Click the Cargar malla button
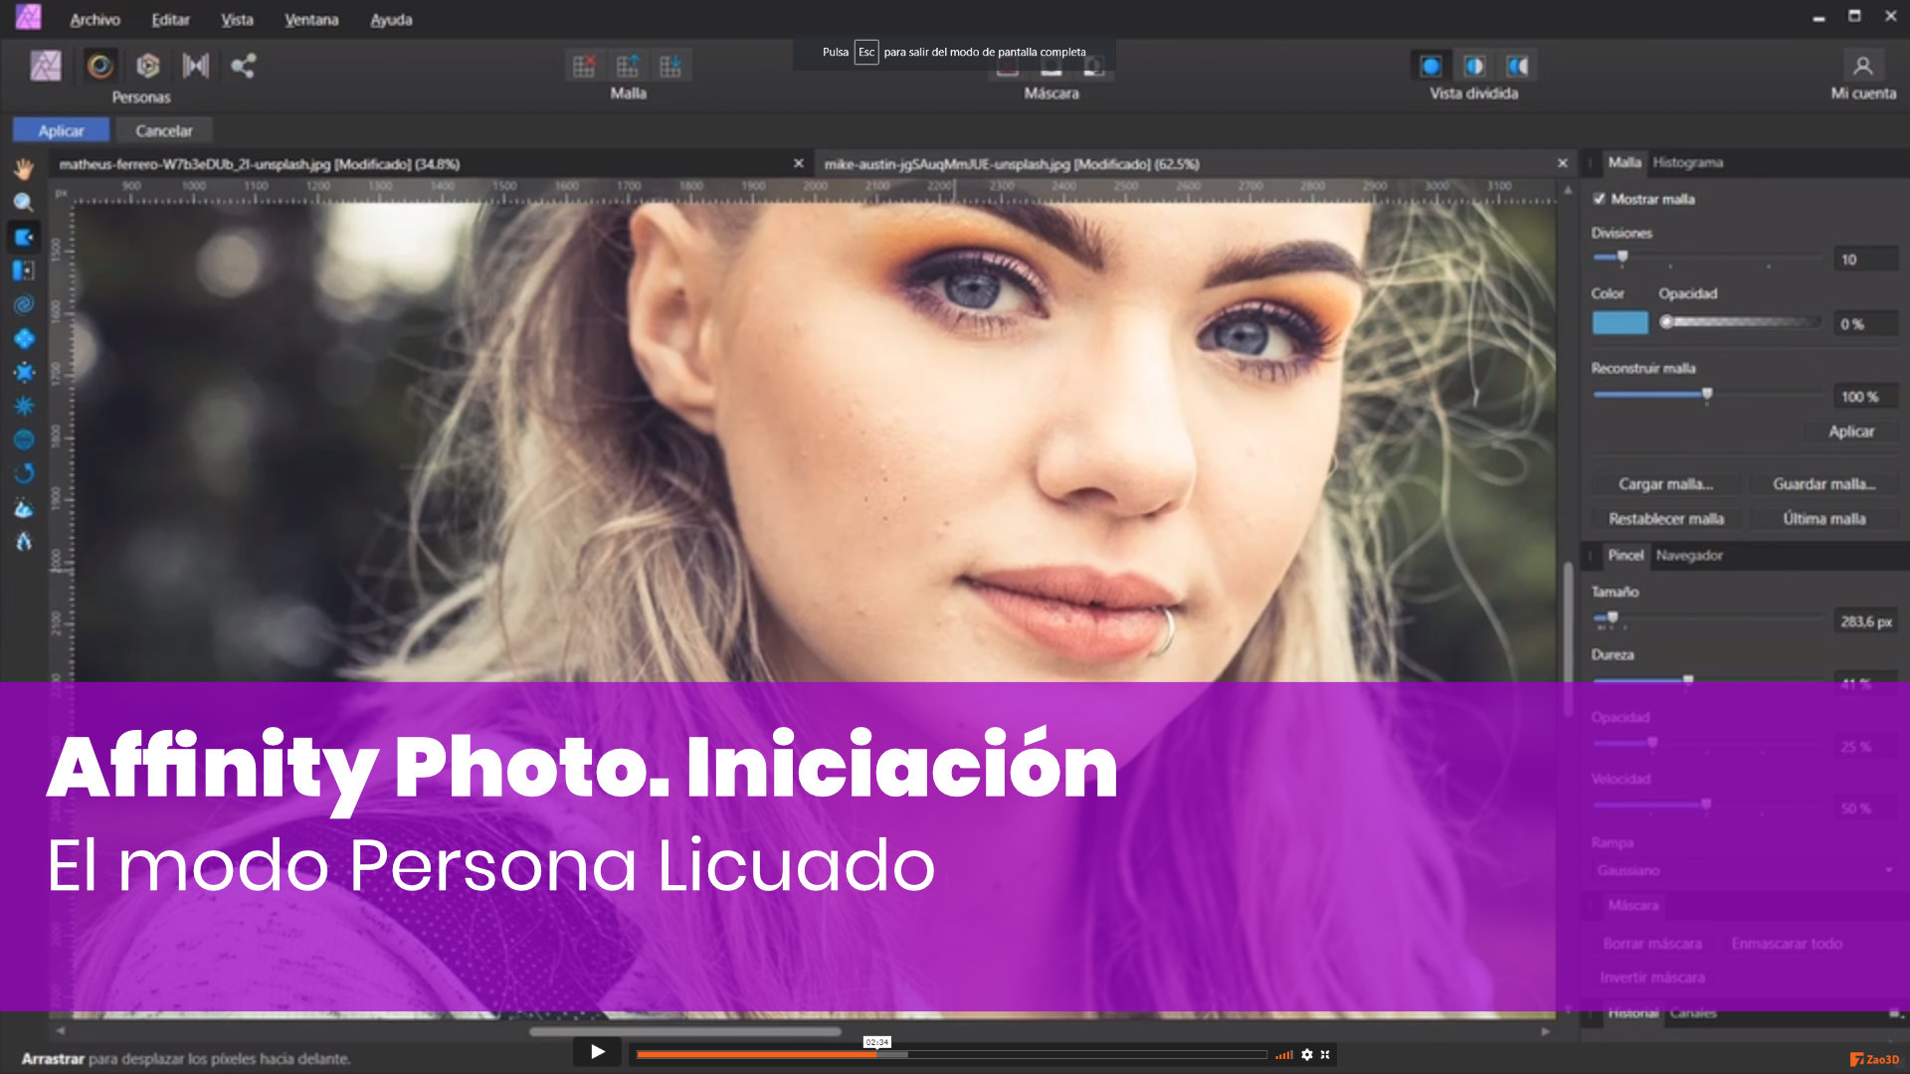The width and height of the screenshot is (1910, 1074). click(x=1665, y=484)
